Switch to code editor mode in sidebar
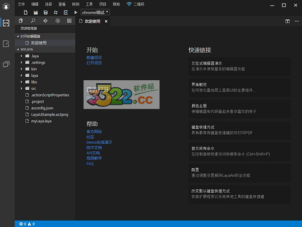Screen dimensions: 302x227 [6, 23]
